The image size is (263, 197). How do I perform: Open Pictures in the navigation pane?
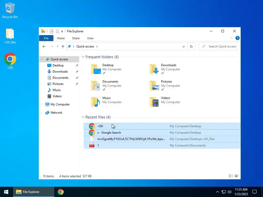(58, 84)
